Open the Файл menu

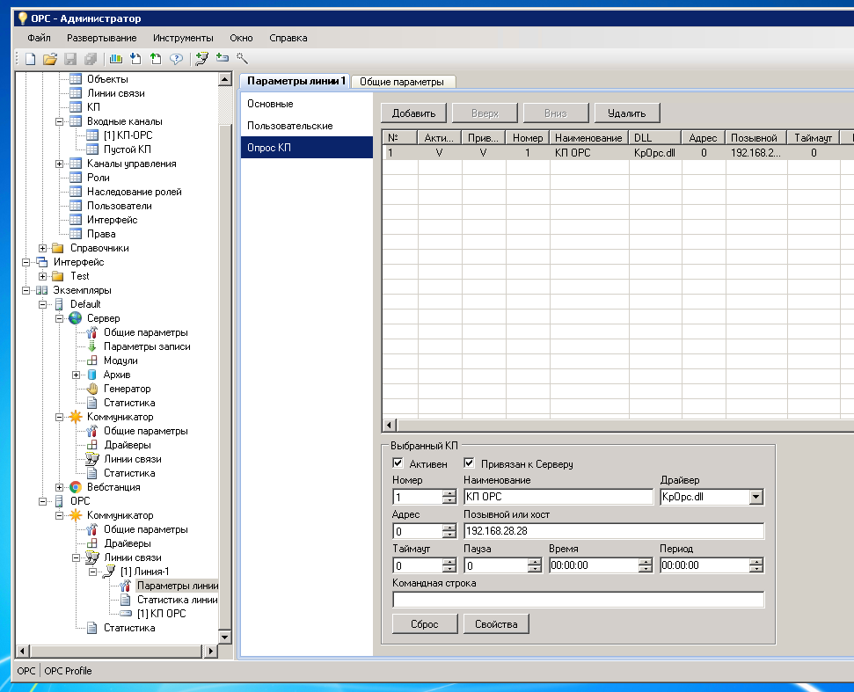pos(39,38)
